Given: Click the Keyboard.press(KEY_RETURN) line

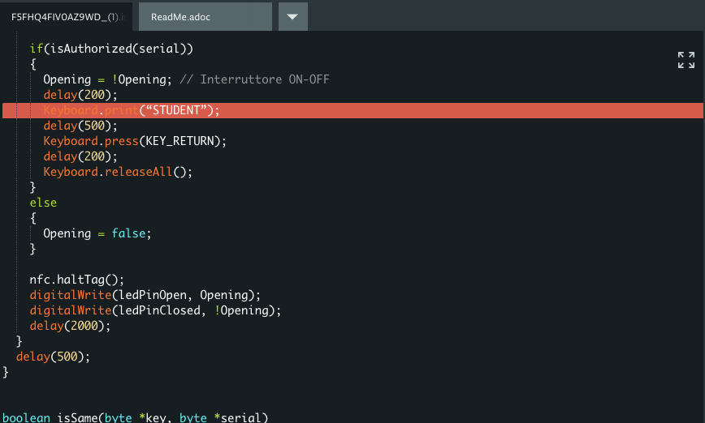Looking at the screenshot, I should (135, 141).
